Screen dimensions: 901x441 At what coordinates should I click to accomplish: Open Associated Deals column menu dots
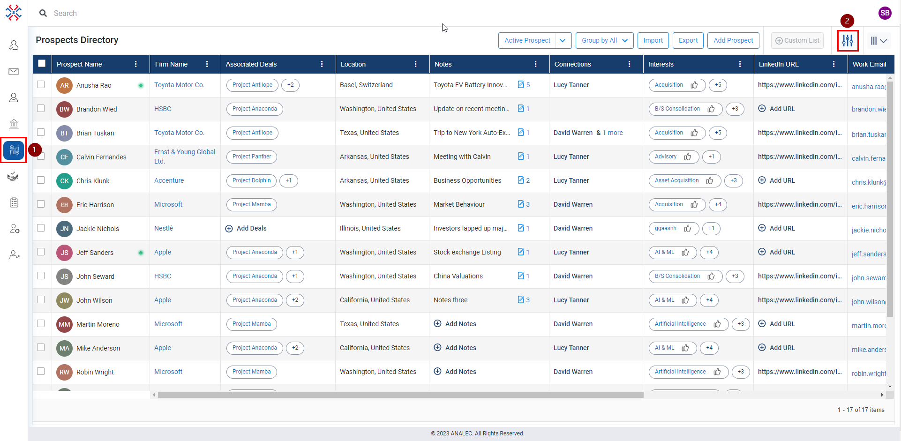322,64
